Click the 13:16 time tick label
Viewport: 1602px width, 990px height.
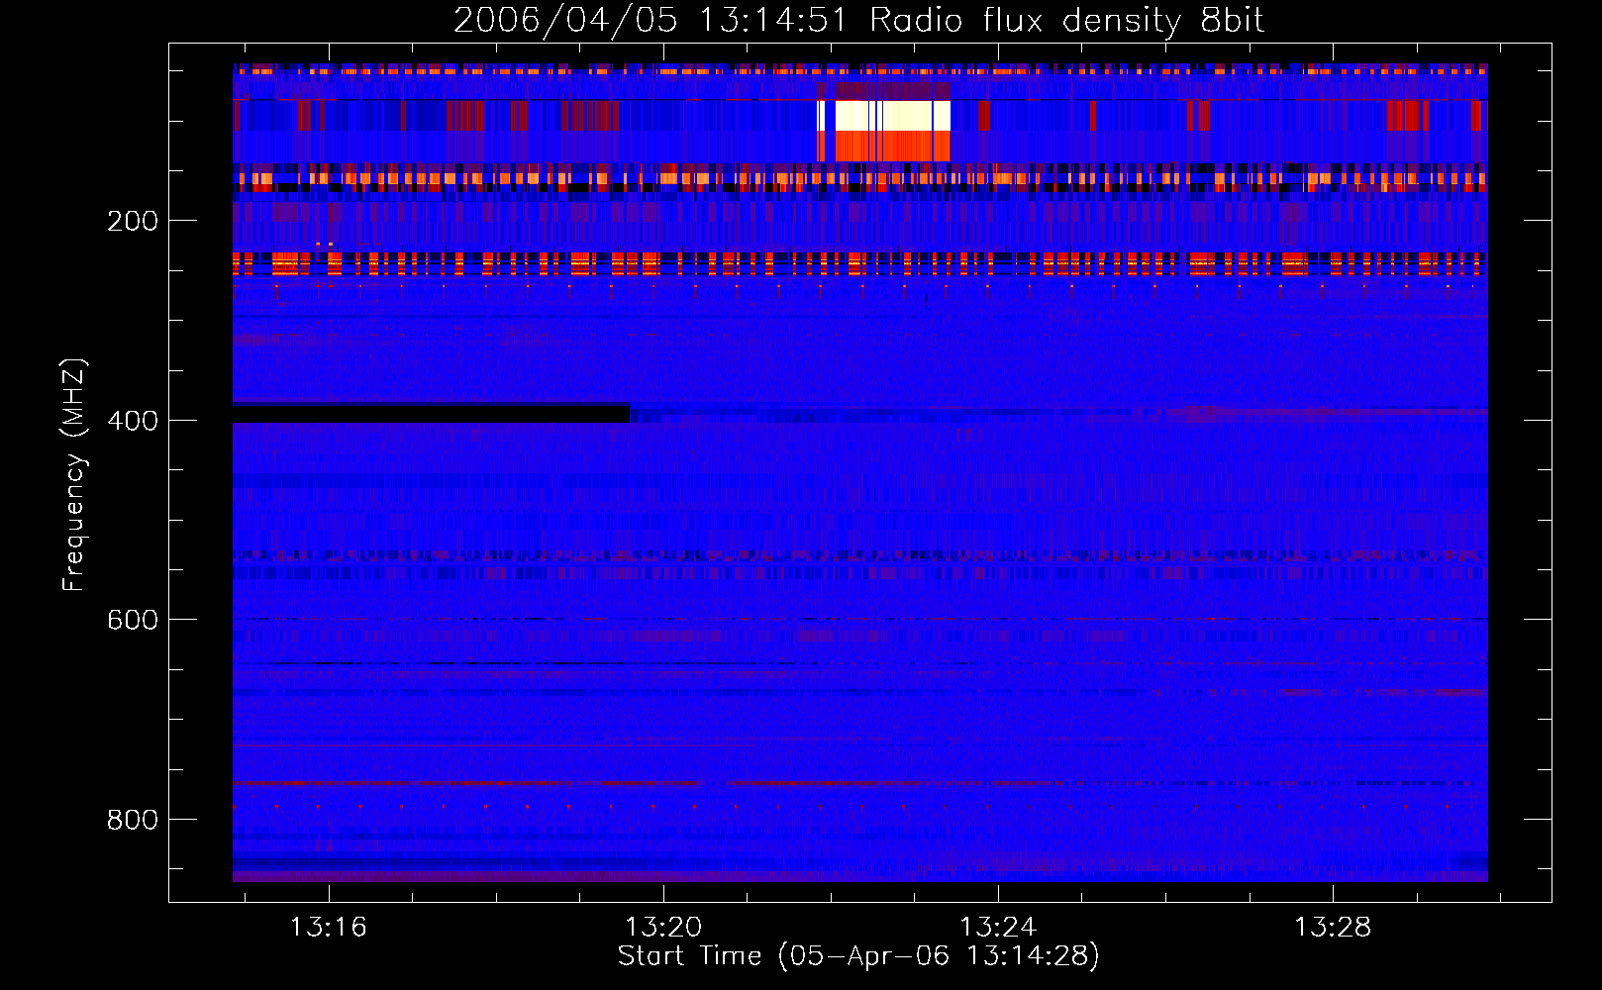pyautogui.click(x=328, y=928)
